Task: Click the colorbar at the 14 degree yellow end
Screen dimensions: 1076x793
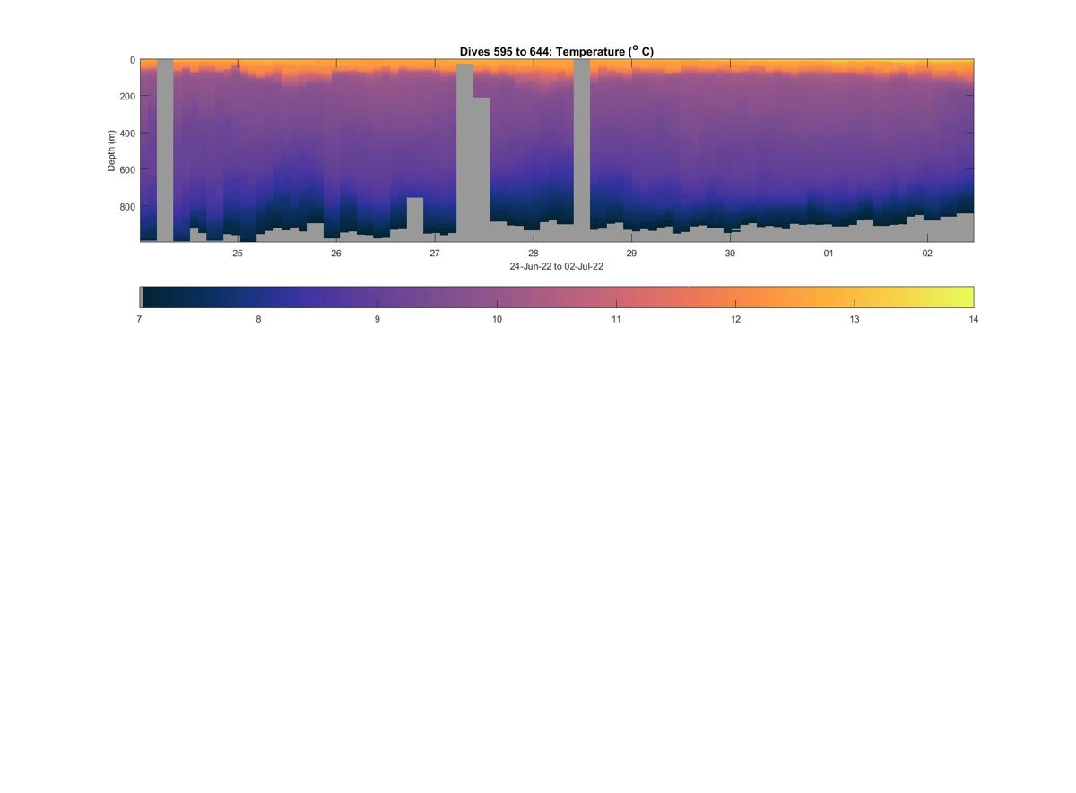Action: tap(967, 297)
